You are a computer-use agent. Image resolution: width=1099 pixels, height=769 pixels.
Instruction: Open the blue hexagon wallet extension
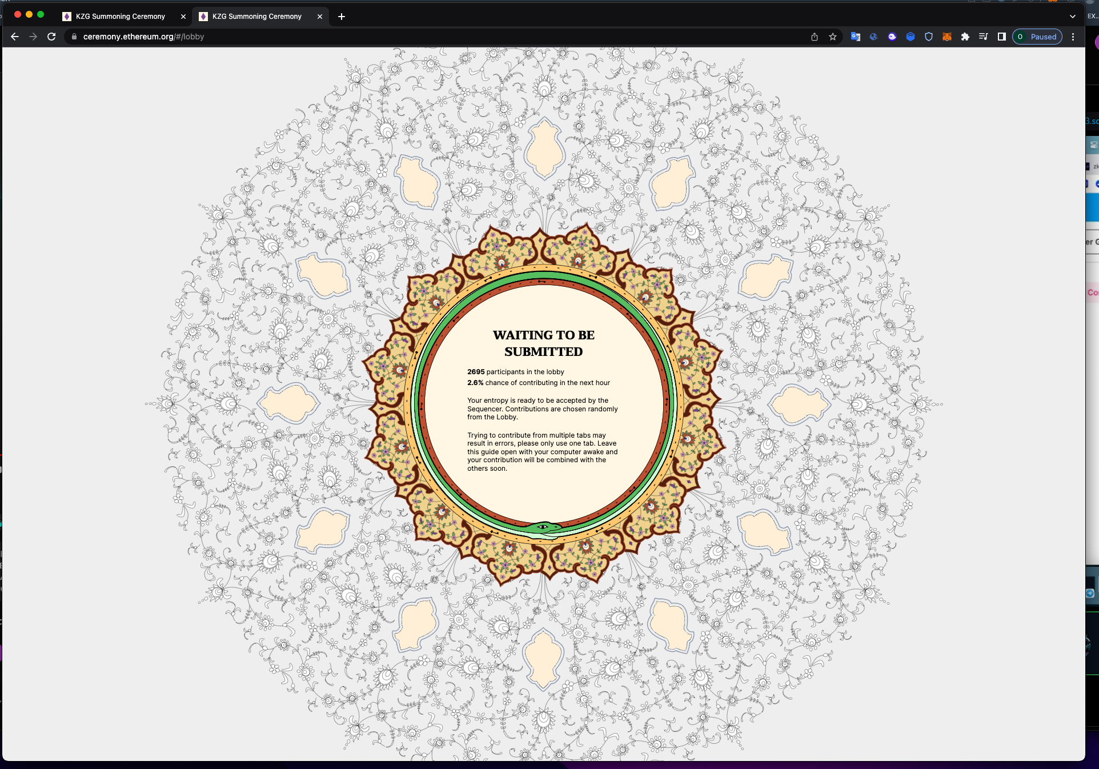tap(911, 37)
